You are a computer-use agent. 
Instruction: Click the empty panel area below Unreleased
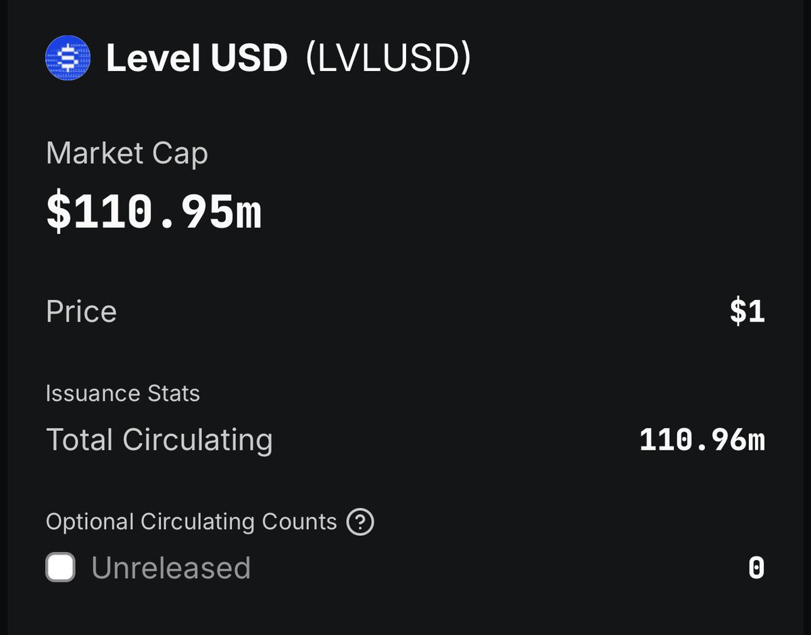pos(405,611)
